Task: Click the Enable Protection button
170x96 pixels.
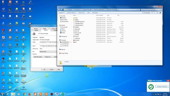Action: pyautogui.click(x=162, y=86)
